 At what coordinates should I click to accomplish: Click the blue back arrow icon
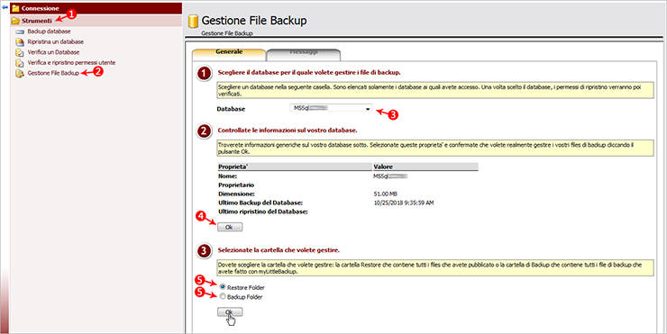(x=5, y=7)
